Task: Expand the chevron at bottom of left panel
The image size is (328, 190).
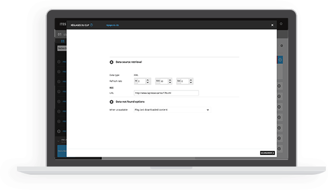Action: tap(58, 141)
